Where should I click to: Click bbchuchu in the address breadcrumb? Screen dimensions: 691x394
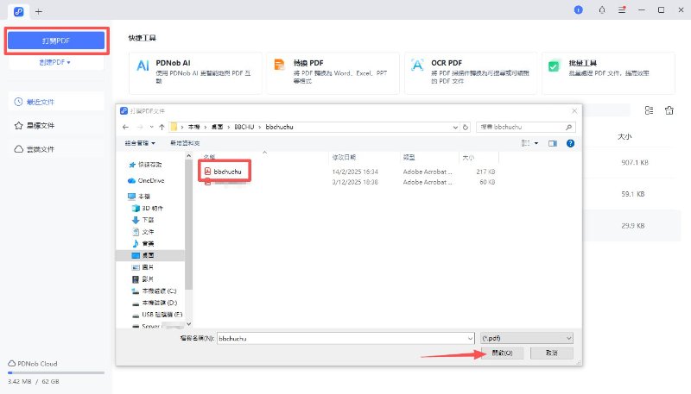279,127
